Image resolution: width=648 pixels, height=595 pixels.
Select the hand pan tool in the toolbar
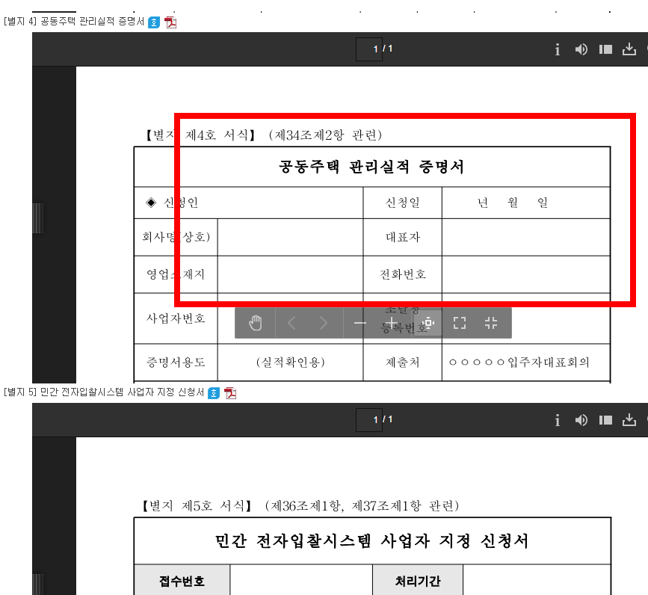(255, 322)
